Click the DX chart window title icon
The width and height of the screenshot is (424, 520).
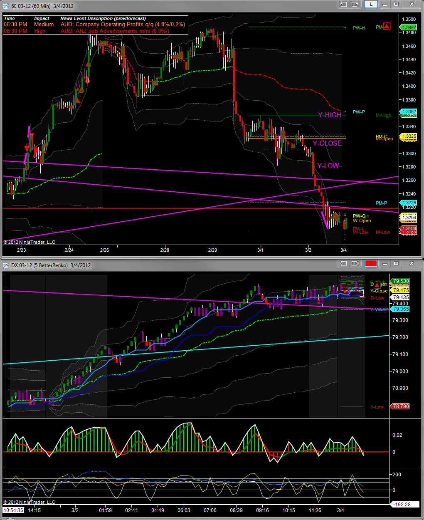tap(5, 265)
